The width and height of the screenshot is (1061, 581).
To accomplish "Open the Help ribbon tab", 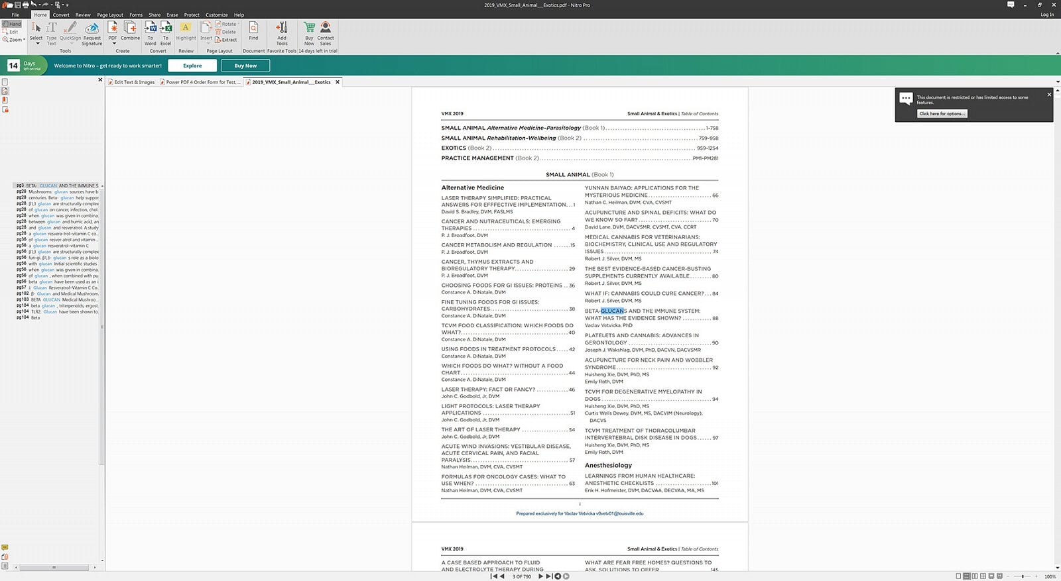I will pos(239,15).
